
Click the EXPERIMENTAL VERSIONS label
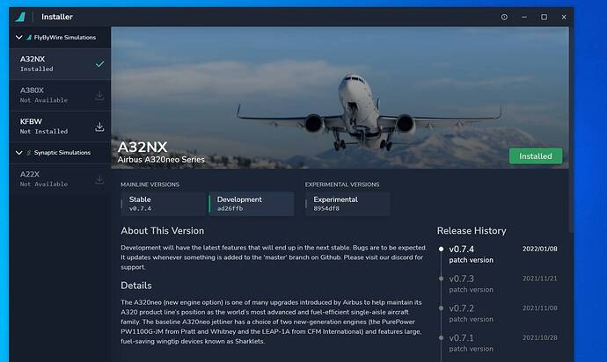342,185
